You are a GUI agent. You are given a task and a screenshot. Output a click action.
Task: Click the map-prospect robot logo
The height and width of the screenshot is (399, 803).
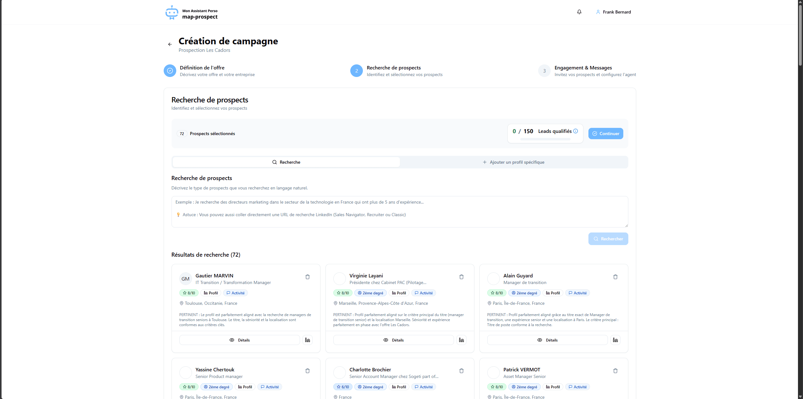point(172,13)
